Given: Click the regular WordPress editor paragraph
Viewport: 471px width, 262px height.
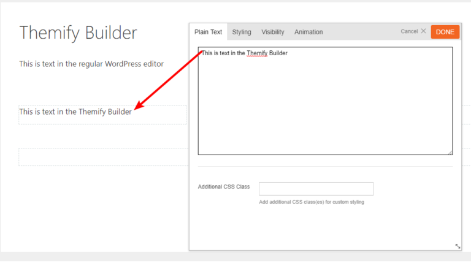Looking at the screenshot, I should coord(91,64).
